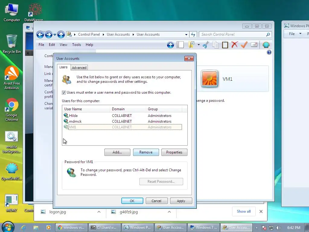Click the Up arrow button next to the address bar
Image resolution: width=309 pixels, height=232 pixels.
click(61, 34)
